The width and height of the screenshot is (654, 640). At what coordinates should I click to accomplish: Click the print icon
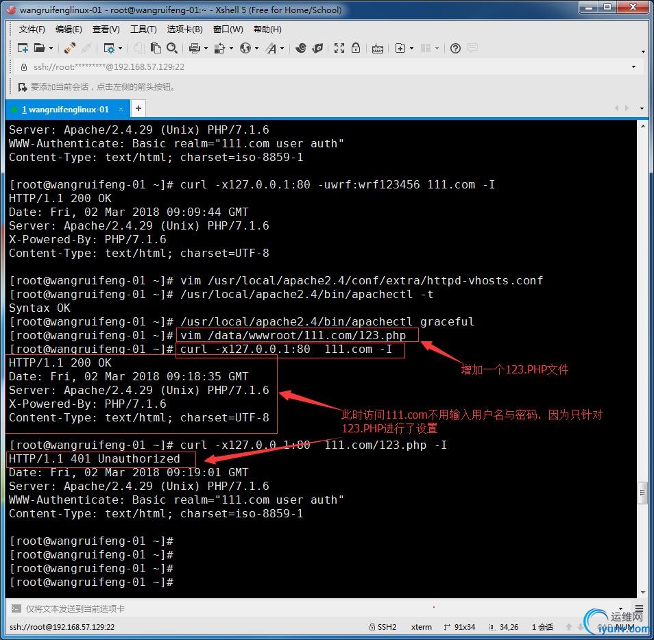194,49
